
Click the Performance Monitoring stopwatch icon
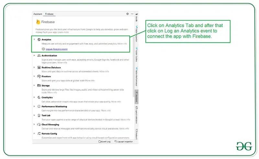39,106
